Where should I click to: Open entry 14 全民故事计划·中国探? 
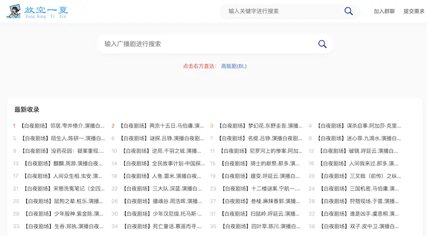pyautogui.click(x=163, y=164)
